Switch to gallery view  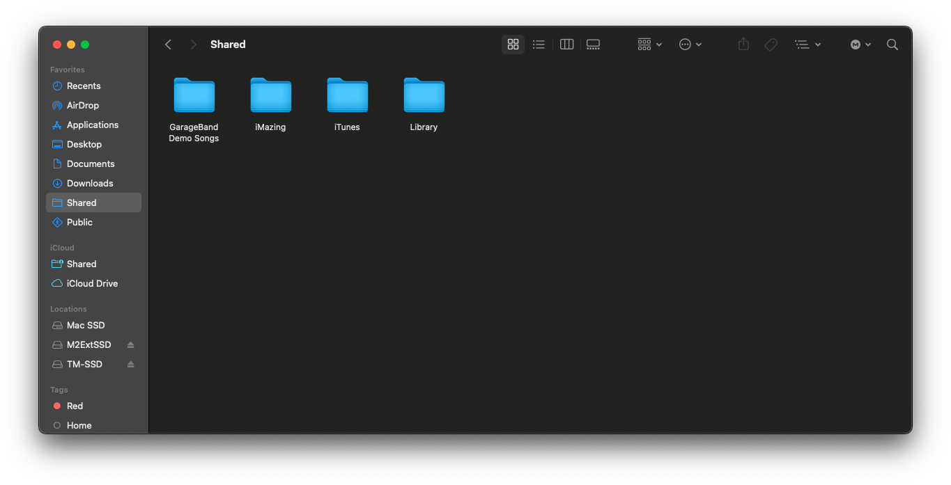tap(593, 45)
